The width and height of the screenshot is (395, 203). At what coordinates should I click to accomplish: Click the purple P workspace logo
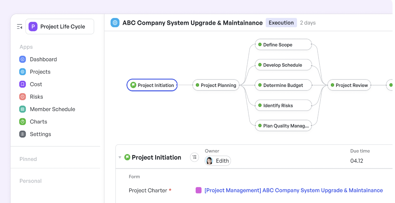click(33, 27)
